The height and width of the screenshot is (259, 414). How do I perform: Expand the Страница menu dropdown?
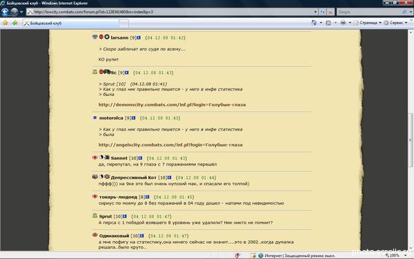pyautogui.click(x=380, y=23)
